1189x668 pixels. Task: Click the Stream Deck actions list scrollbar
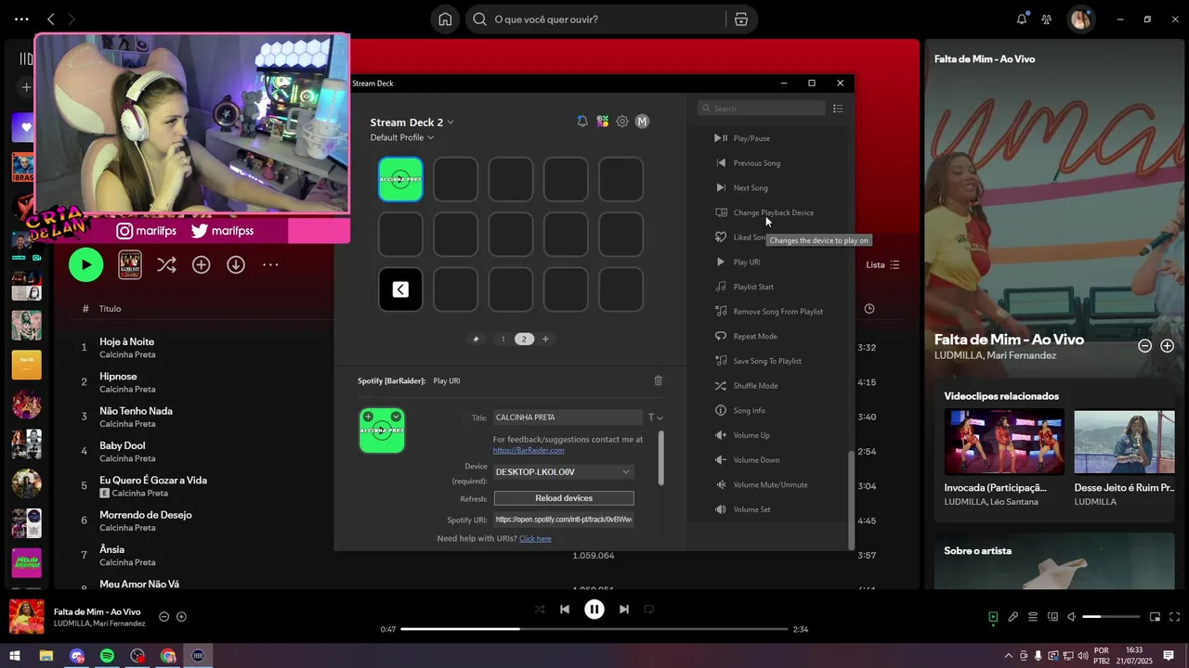(851, 499)
